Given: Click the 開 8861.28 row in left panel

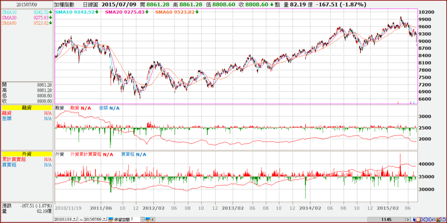Looking at the screenshot, I should 27,85.
